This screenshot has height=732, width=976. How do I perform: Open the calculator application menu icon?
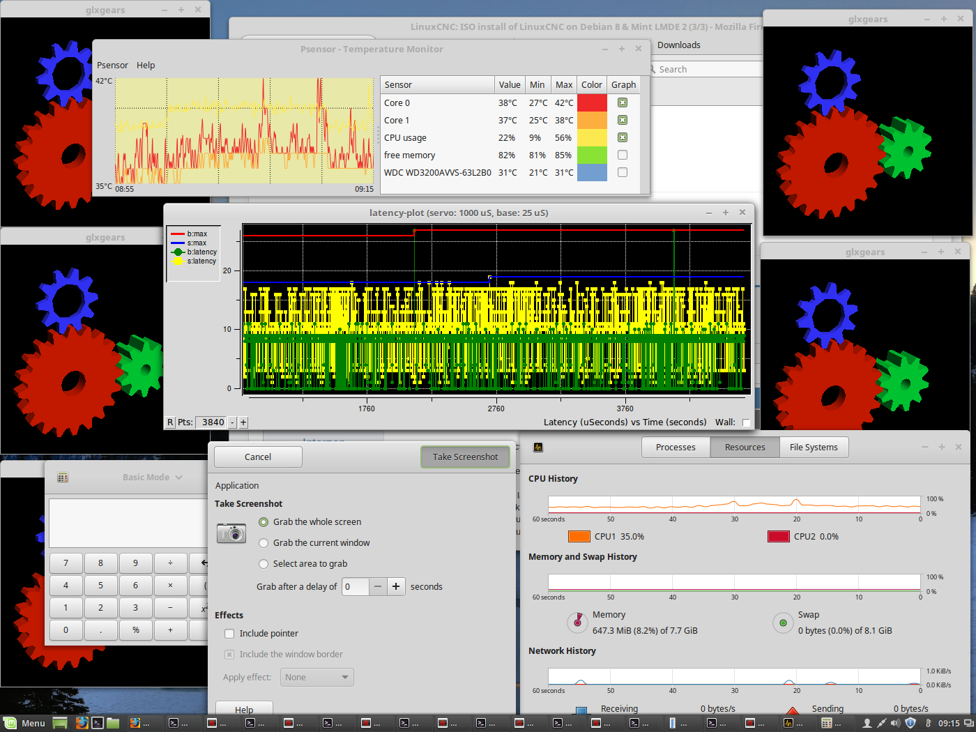(63, 478)
